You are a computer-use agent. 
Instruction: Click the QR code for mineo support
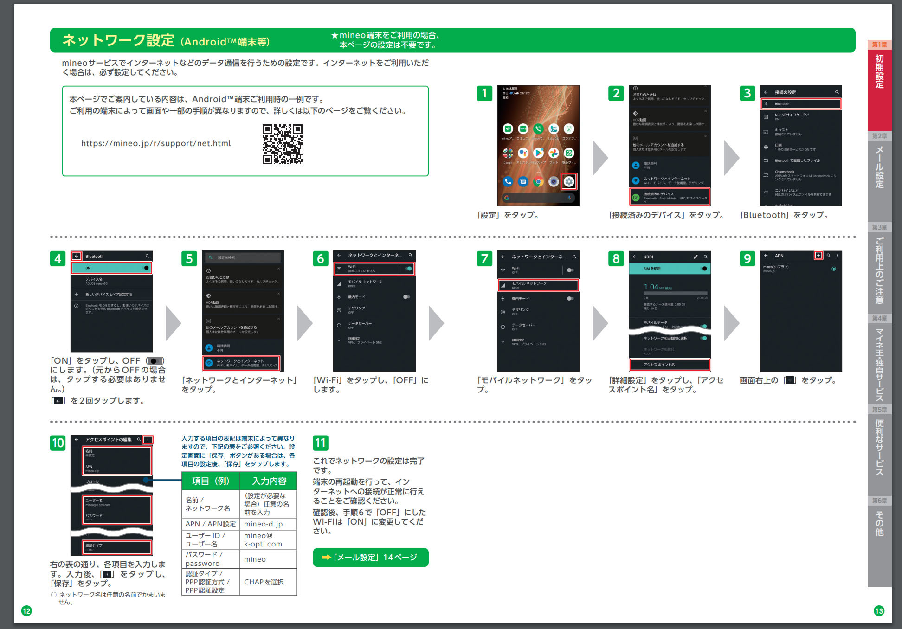click(282, 144)
